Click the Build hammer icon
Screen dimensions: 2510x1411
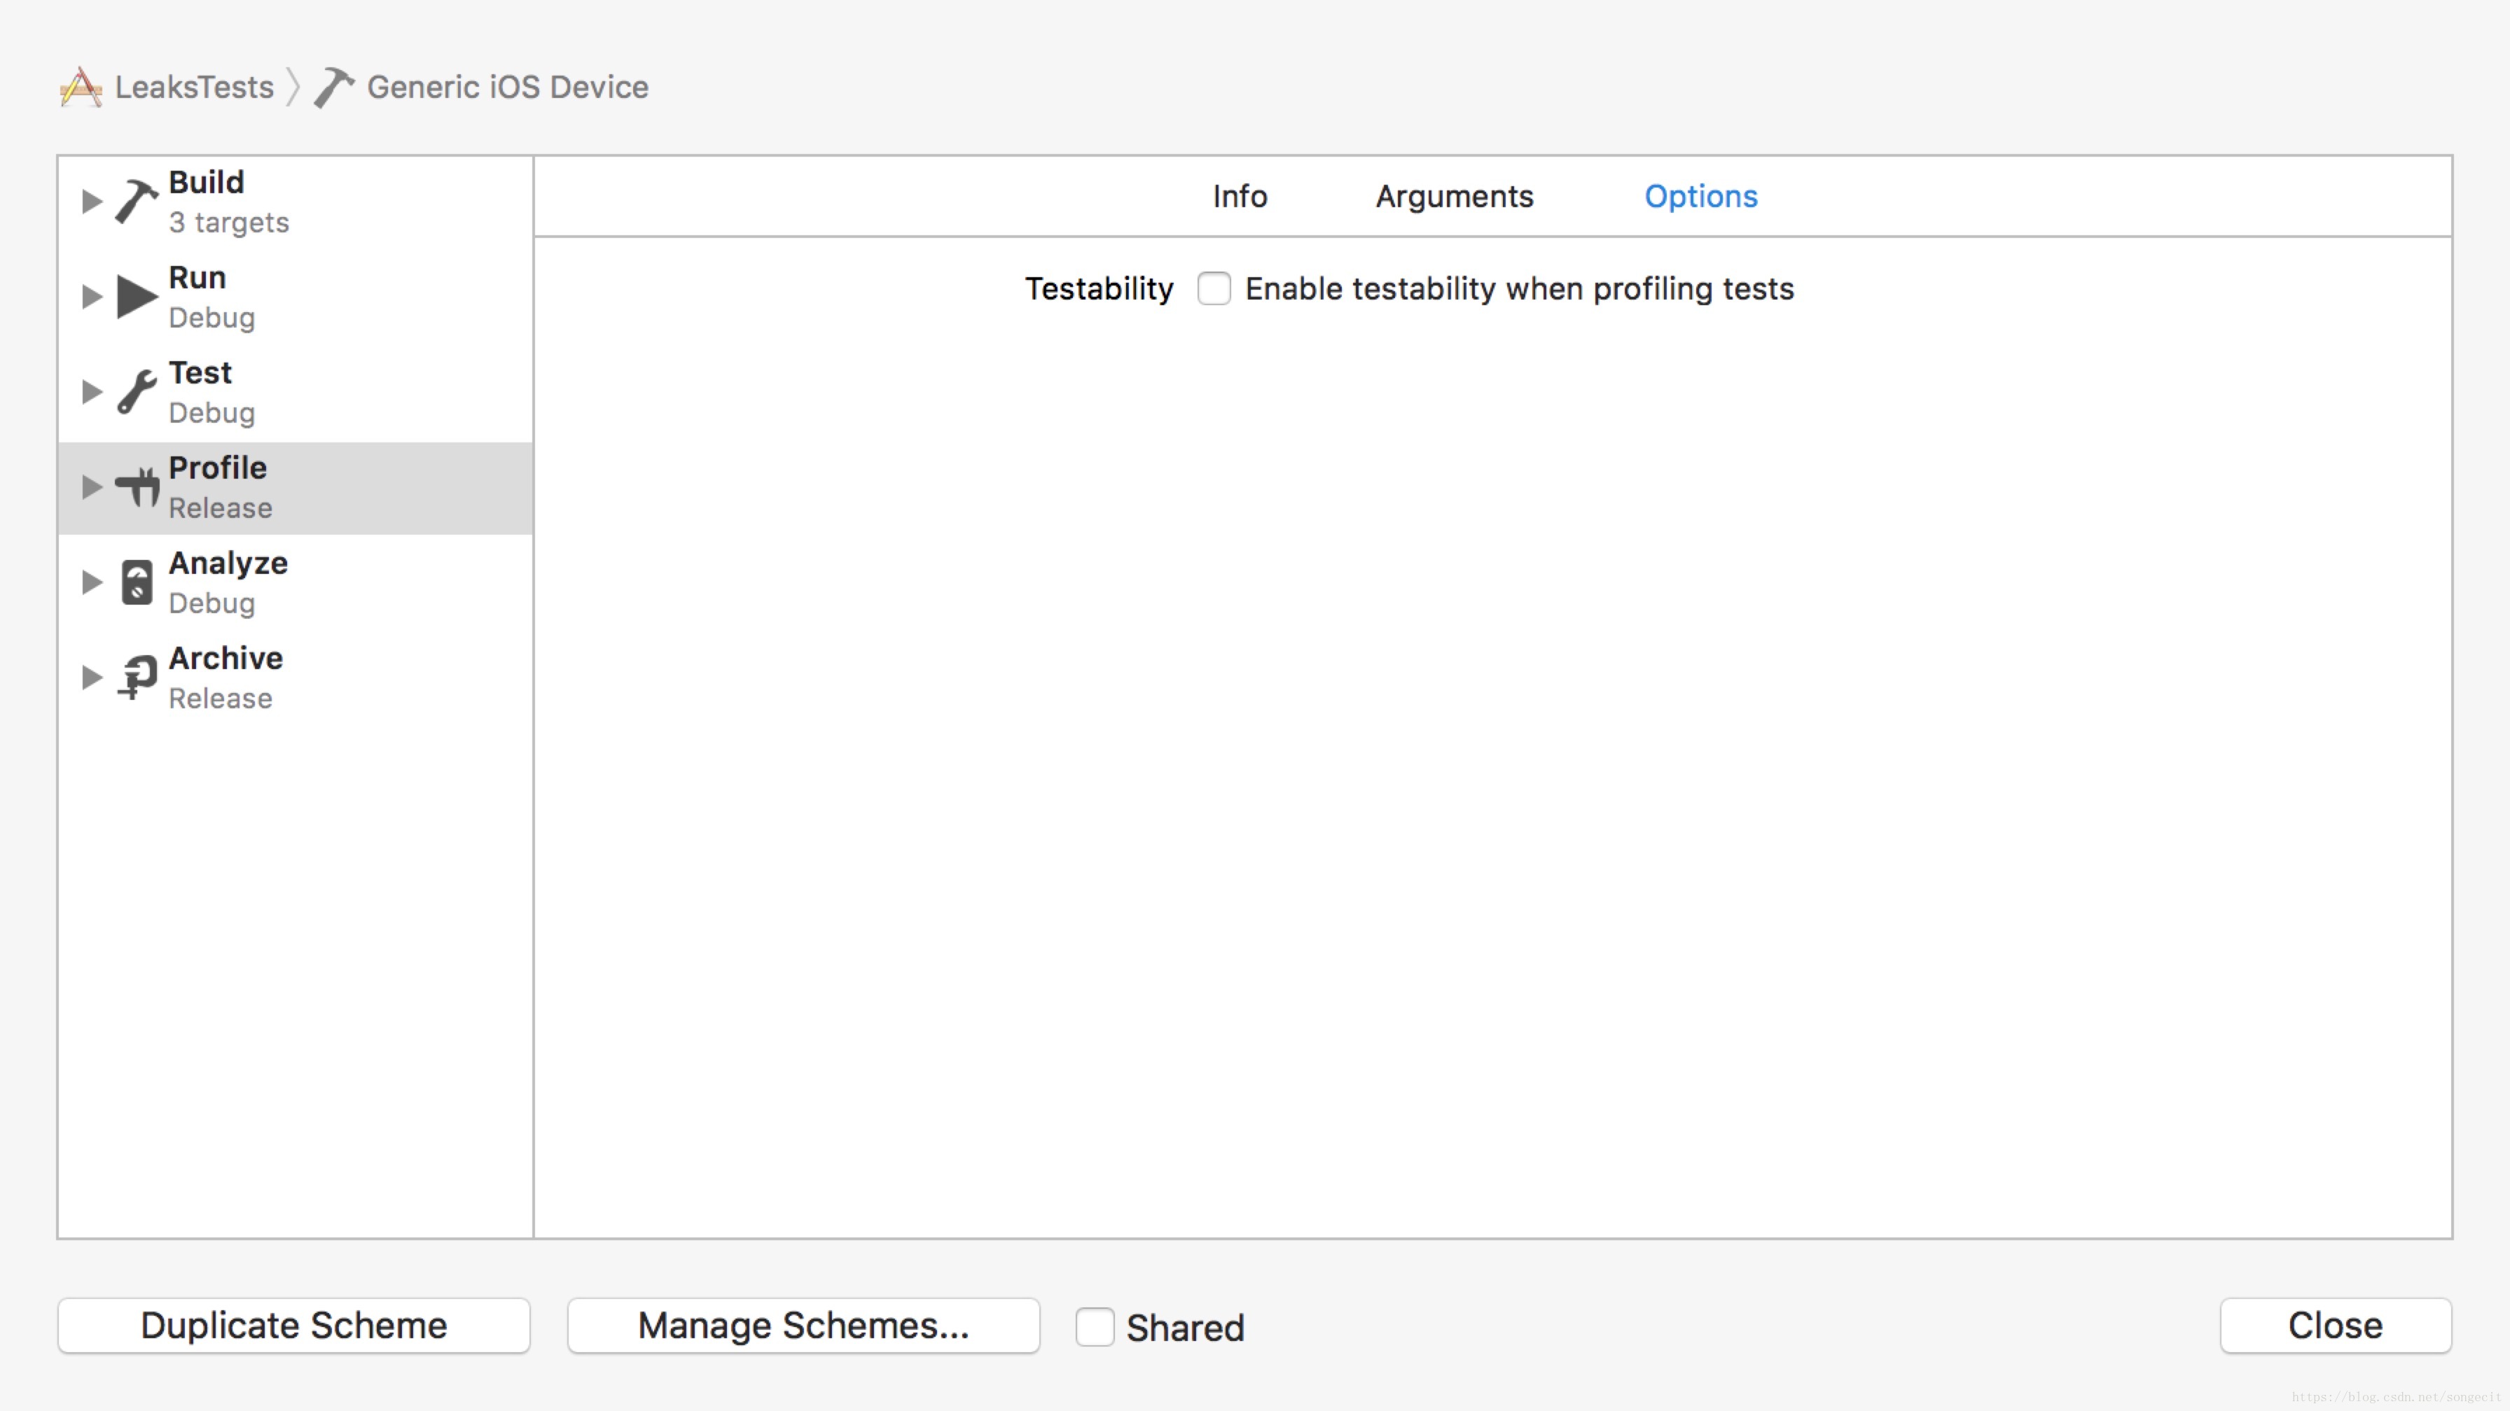[135, 202]
